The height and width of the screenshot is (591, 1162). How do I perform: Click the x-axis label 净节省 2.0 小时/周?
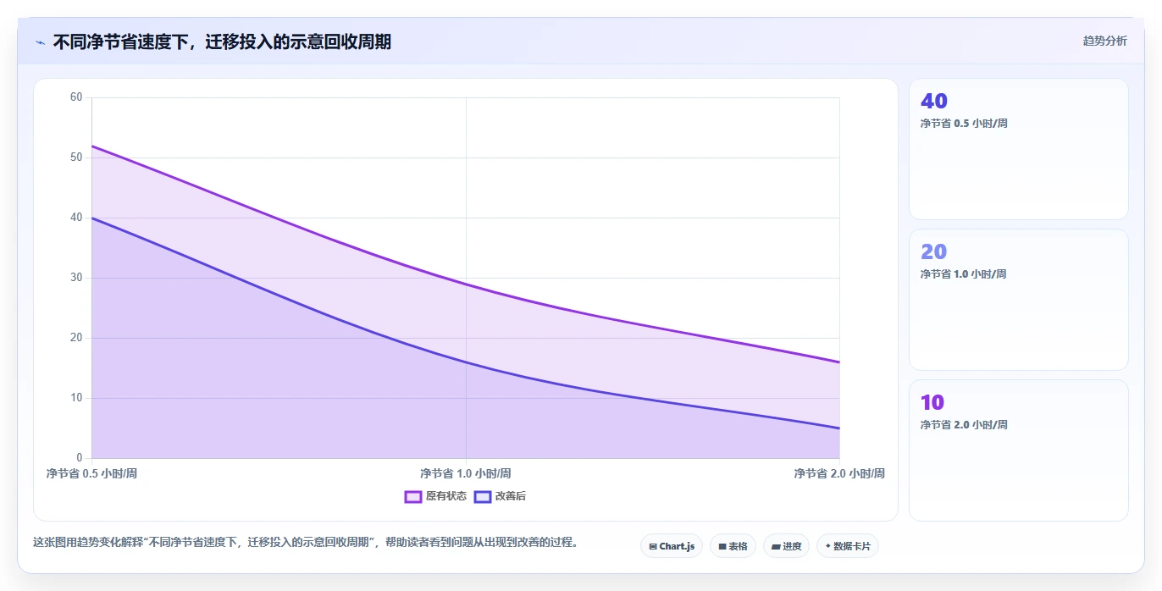tap(839, 473)
